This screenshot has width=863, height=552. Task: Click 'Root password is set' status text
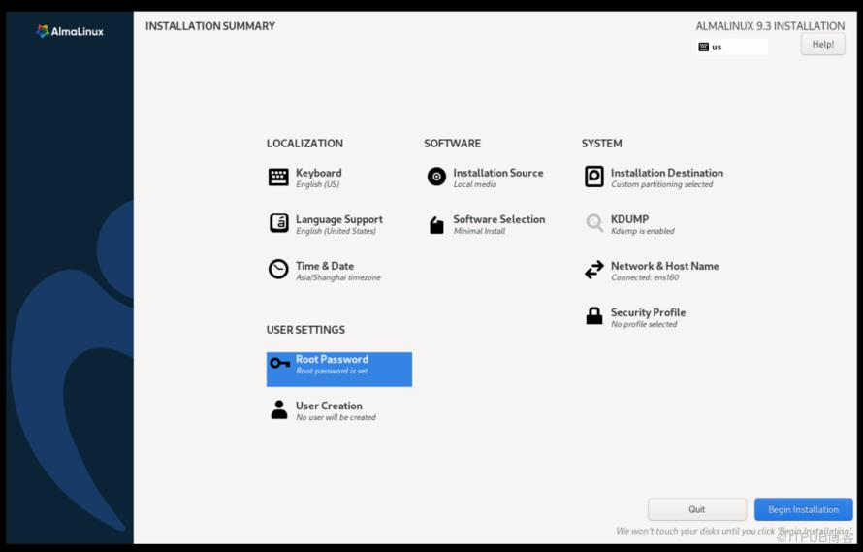(332, 371)
